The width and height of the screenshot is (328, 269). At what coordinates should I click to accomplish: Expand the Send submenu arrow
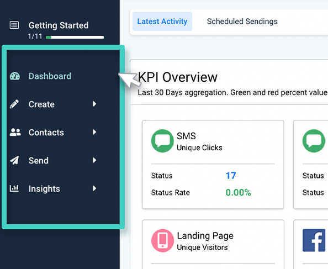click(94, 160)
